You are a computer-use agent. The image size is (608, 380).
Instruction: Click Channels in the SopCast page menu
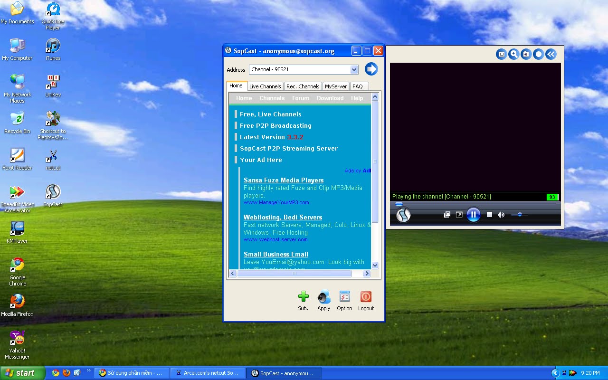coord(272,98)
